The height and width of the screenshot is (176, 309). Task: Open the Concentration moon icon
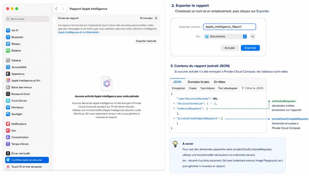point(8,137)
